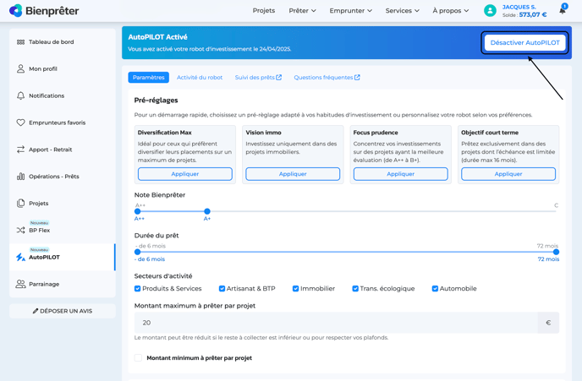Switch to Activité du robot tab
The height and width of the screenshot is (381, 582).
(200, 78)
